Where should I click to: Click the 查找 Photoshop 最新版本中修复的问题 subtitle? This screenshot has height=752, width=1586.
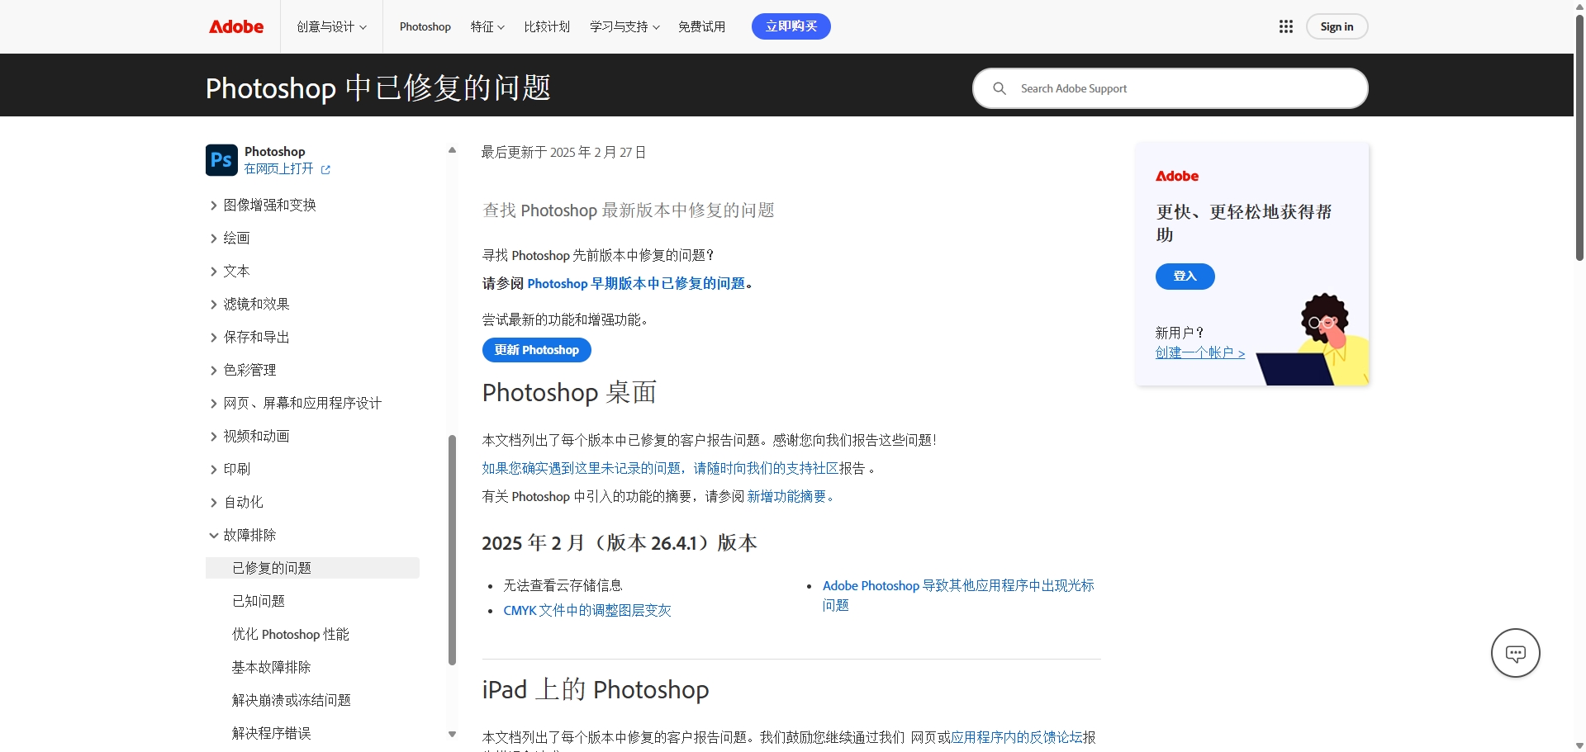[629, 210]
